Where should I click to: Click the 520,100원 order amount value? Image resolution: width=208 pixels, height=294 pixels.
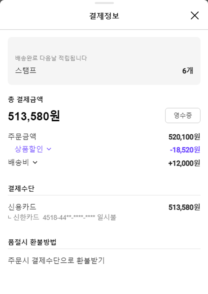184,137
